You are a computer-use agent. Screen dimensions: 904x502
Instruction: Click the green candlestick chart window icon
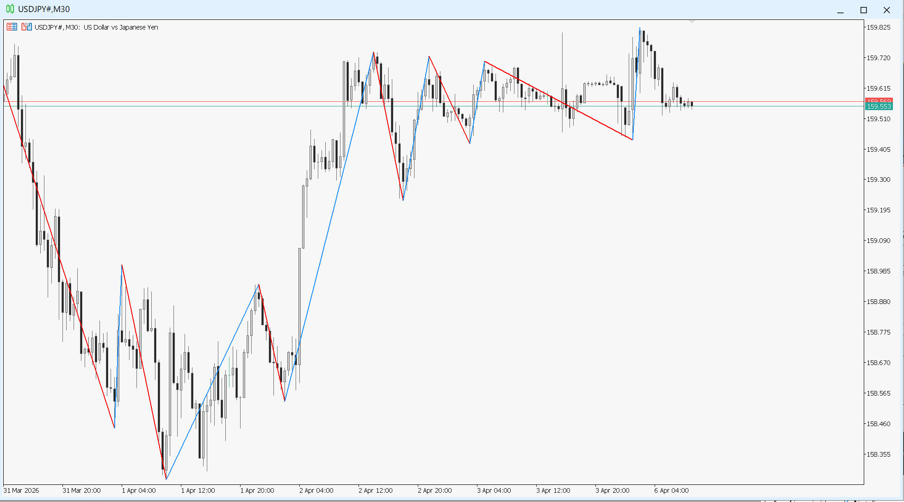click(10, 9)
